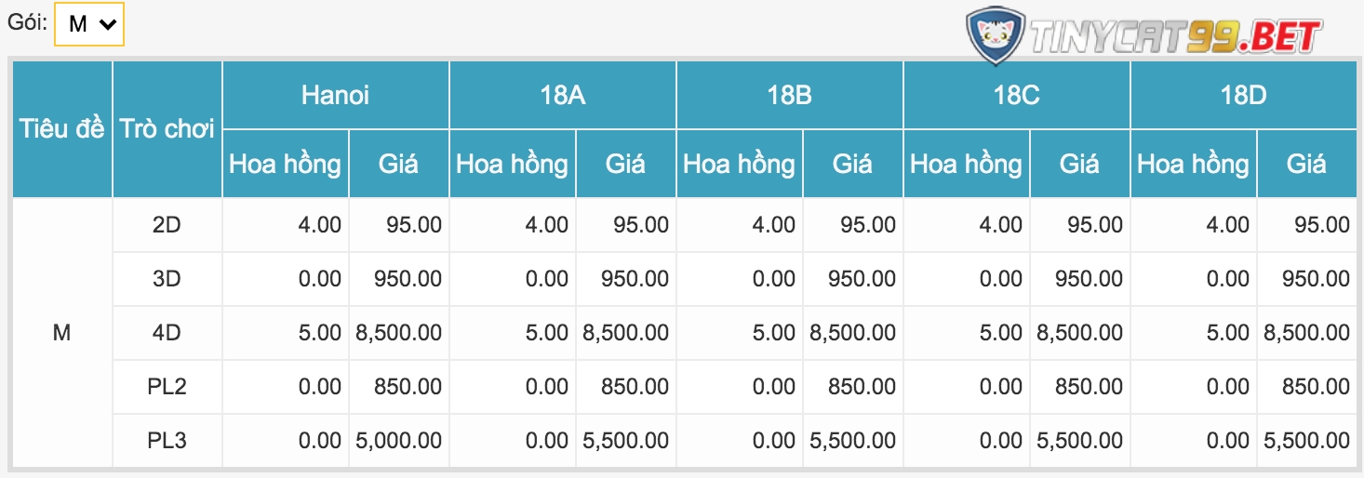This screenshot has width=1364, height=478.
Task: Select the 2D game row label
Action: [167, 224]
